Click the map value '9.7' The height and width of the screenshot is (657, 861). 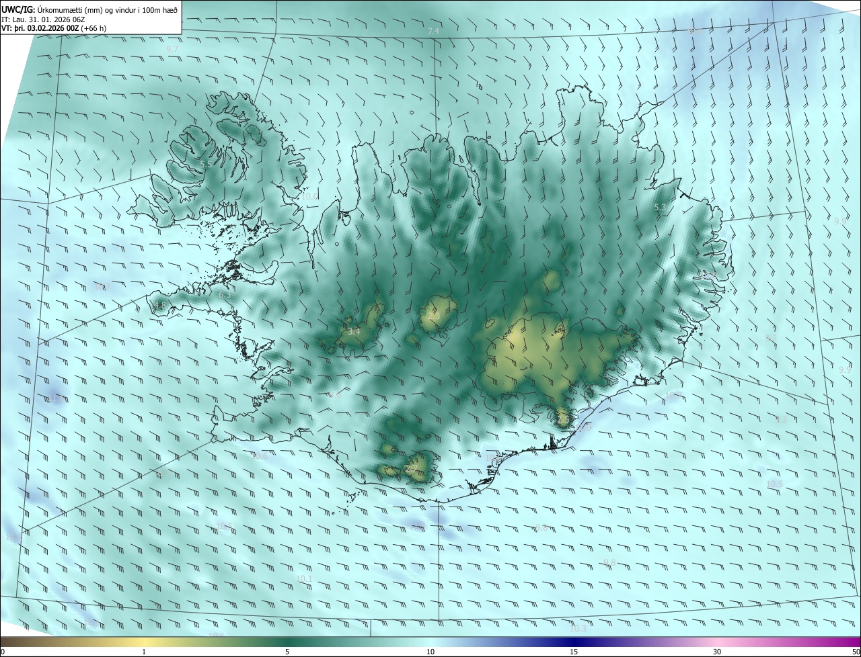172,50
